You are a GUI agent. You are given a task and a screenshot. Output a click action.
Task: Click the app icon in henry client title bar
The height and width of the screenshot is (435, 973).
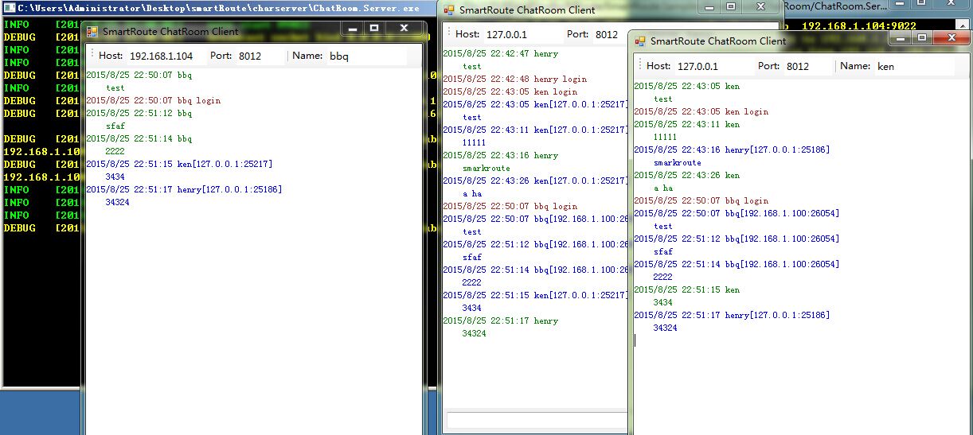pyautogui.click(x=449, y=10)
